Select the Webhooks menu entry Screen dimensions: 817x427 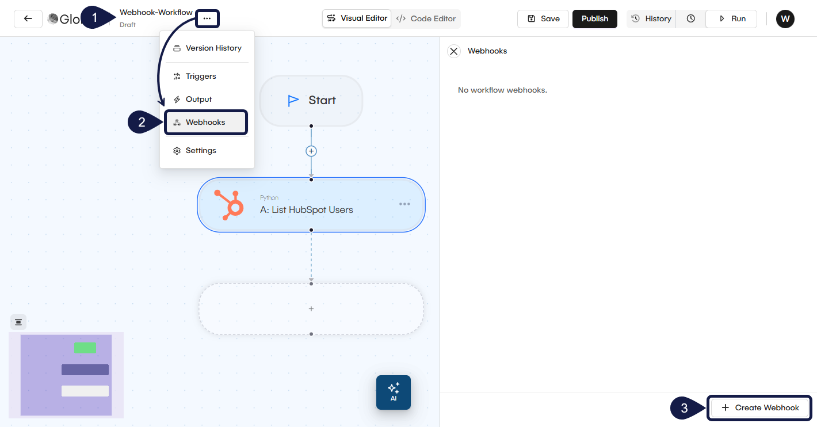pyautogui.click(x=206, y=123)
